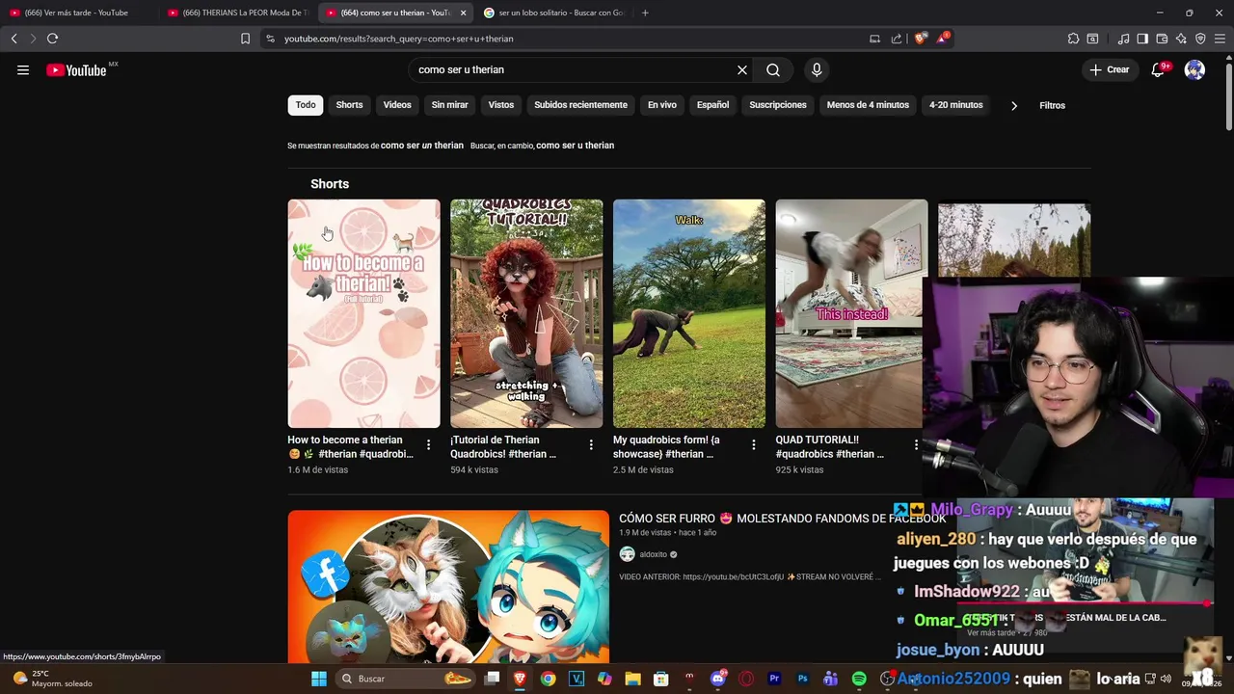Open the aldoxito channel link
This screenshot has height=694, width=1234.
[x=653, y=554]
